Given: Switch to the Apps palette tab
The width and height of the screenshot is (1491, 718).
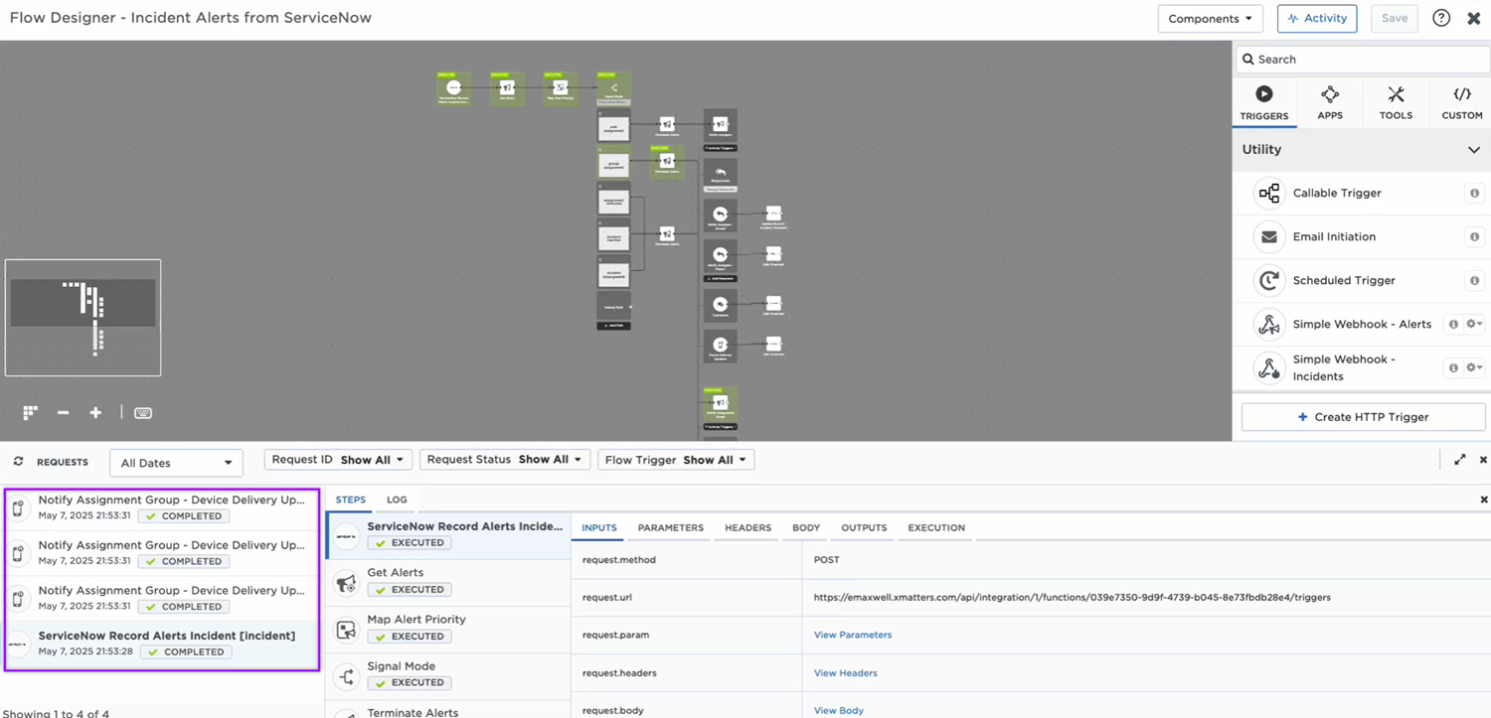Looking at the screenshot, I should pyautogui.click(x=1330, y=103).
